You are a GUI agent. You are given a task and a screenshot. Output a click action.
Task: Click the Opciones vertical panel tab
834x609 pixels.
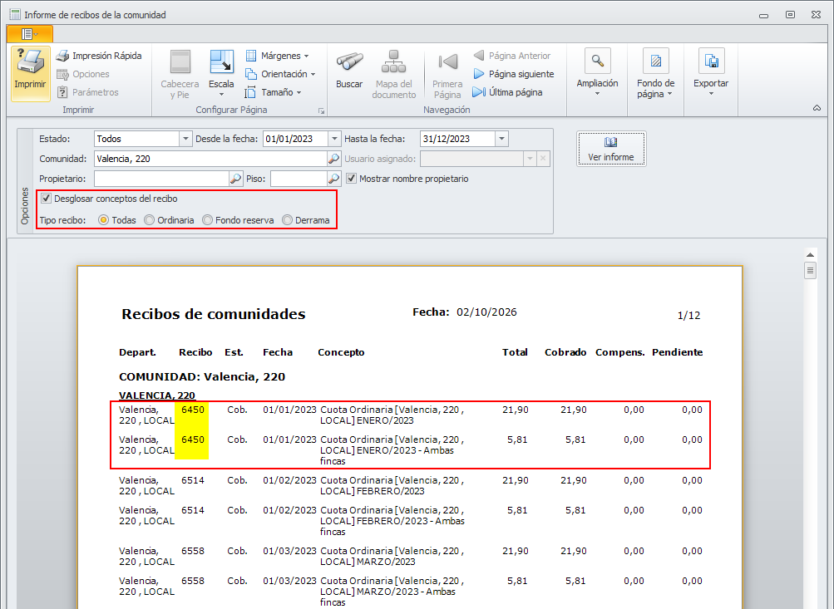pyautogui.click(x=24, y=206)
